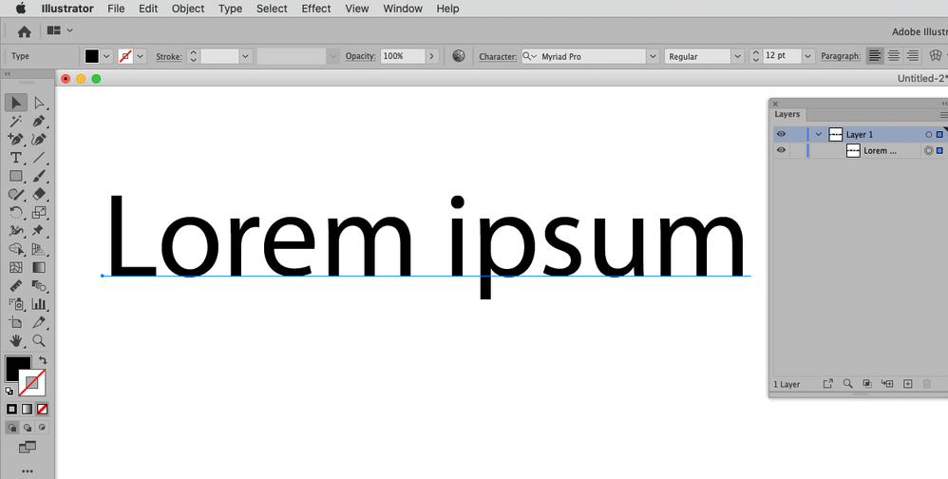
Task: Open the Apple menu
Action: coord(21,9)
